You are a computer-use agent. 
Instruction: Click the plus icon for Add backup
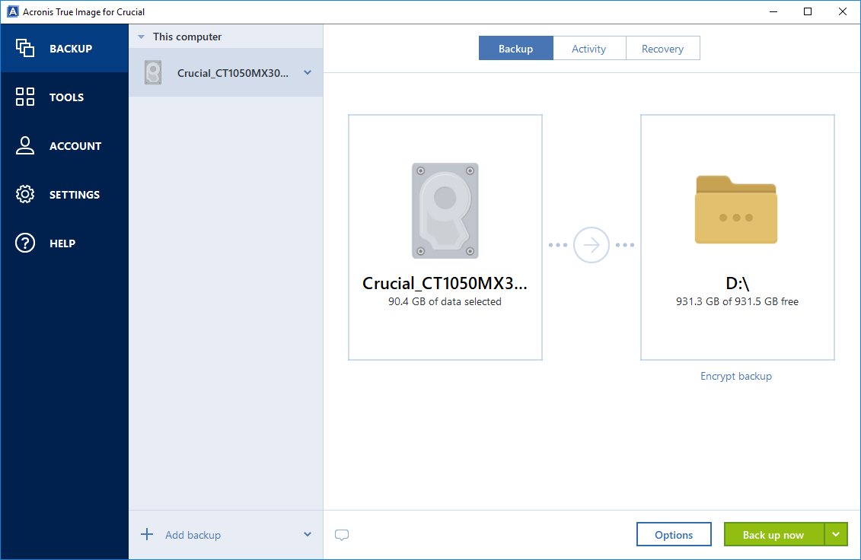pos(147,534)
